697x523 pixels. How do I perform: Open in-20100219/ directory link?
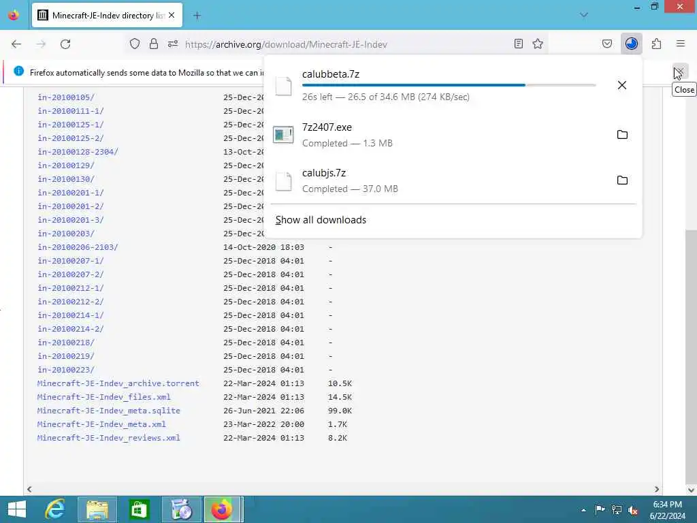pyautogui.click(x=66, y=356)
